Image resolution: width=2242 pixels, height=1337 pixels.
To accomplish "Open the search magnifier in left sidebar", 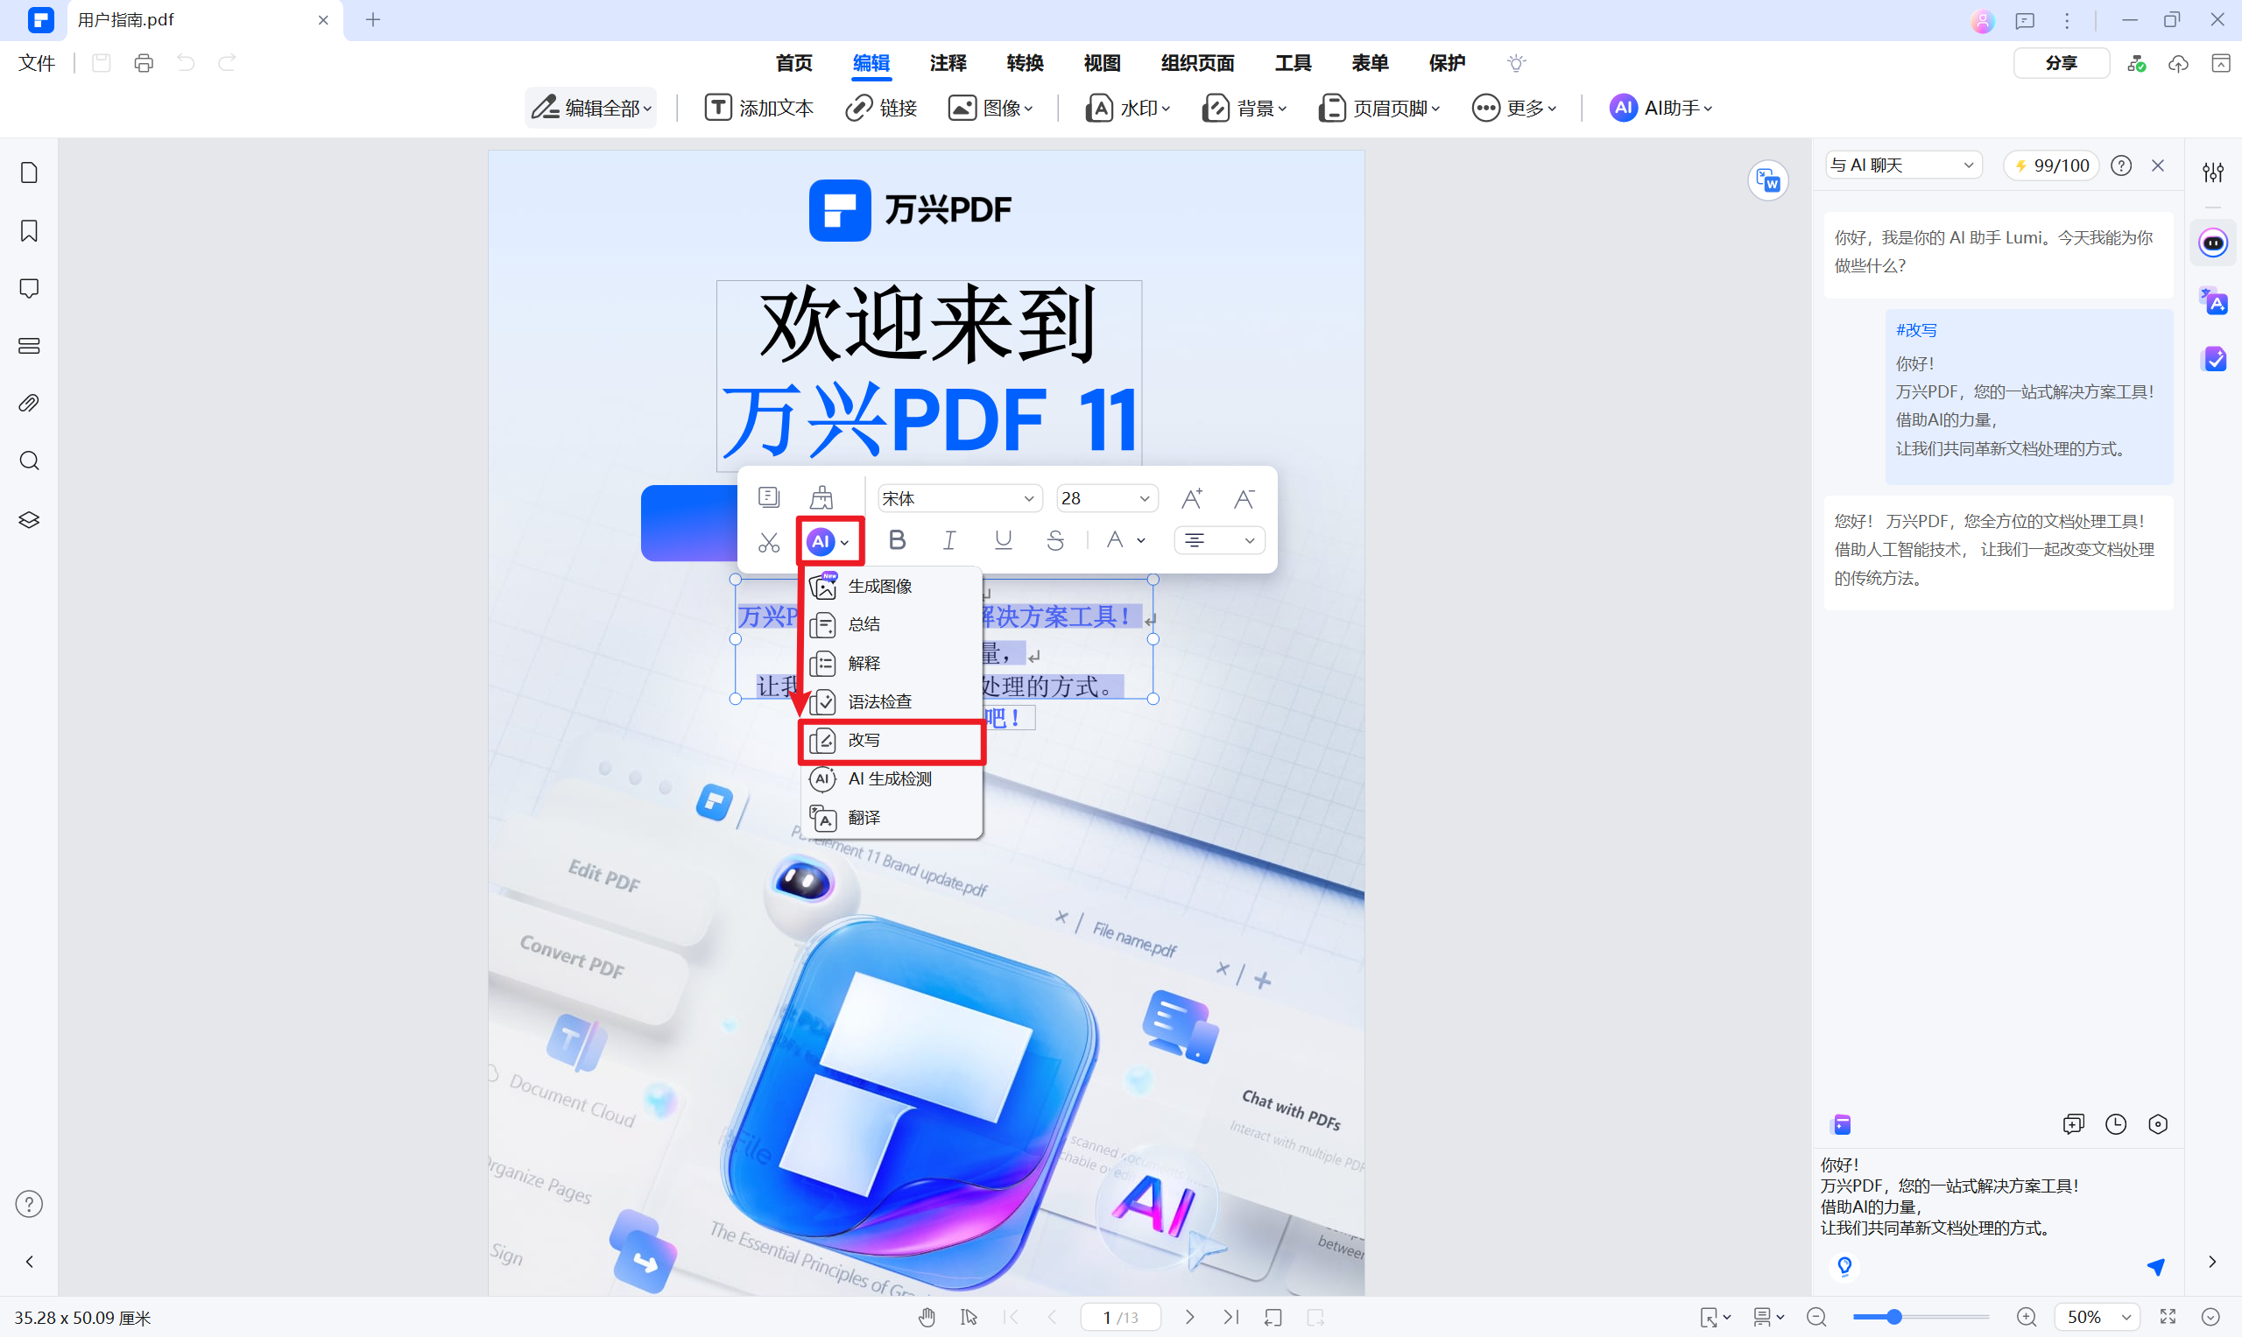I will point(29,461).
